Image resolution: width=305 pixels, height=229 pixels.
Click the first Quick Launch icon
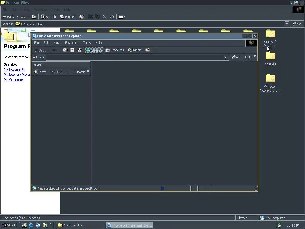click(x=24, y=225)
